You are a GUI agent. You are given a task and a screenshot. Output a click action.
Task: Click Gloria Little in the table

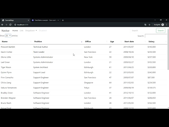click(x=6, y=57)
